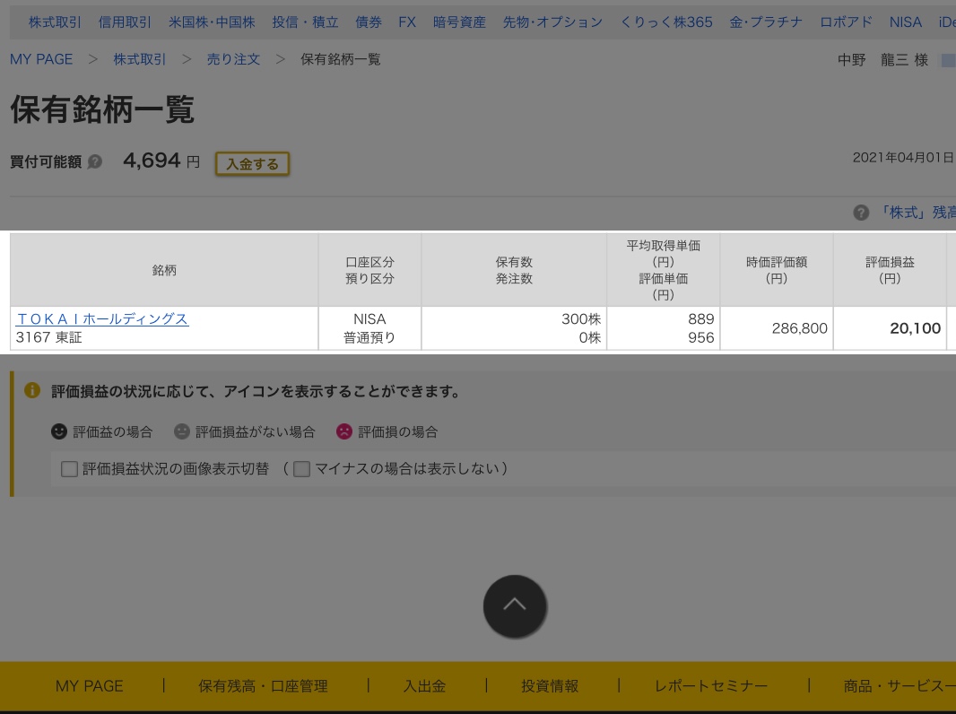Click MY PAGE breadcrumb link
Screen dimensions: 956x714
point(41,59)
